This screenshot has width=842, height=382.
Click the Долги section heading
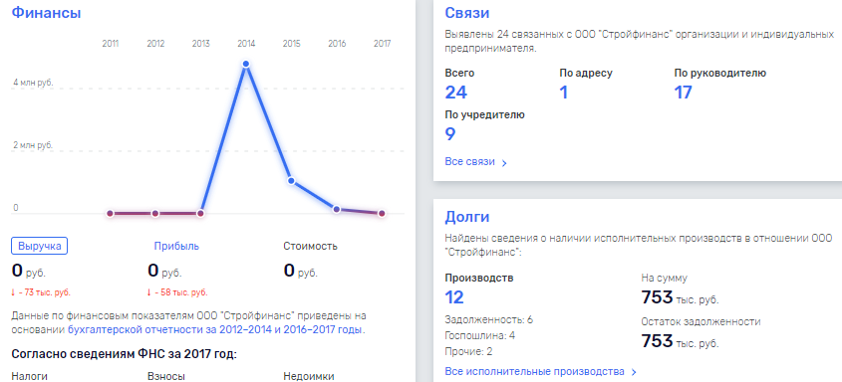pyautogui.click(x=467, y=217)
